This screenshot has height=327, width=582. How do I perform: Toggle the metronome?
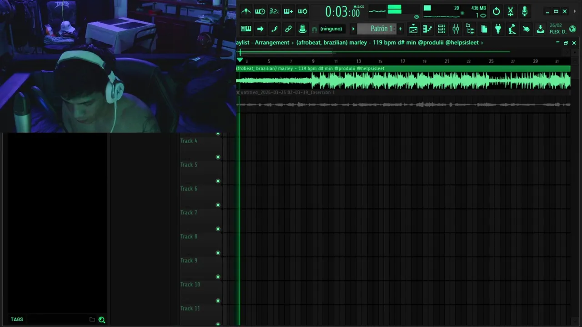point(246,11)
